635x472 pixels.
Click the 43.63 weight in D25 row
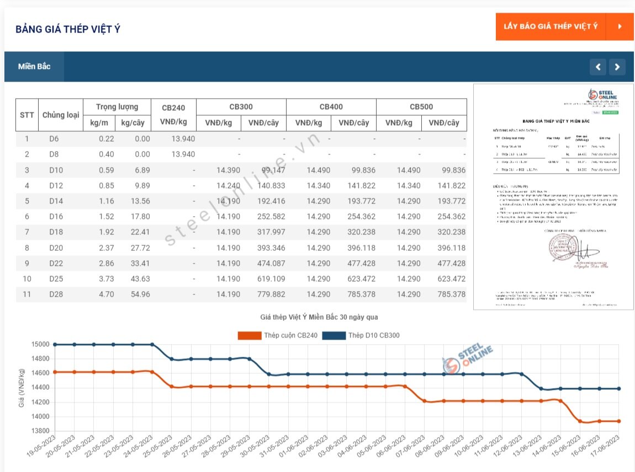coord(140,278)
